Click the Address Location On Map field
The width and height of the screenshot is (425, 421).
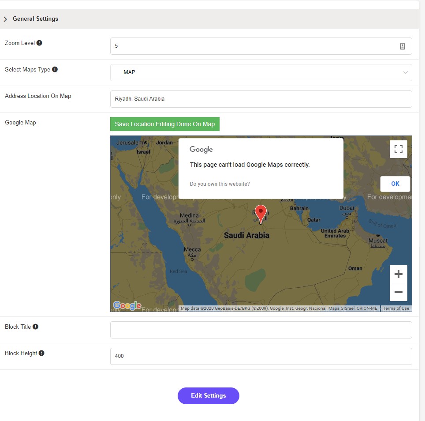(x=261, y=99)
